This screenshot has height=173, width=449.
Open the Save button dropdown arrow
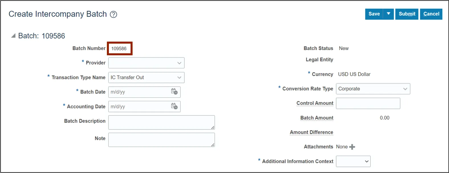click(388, 14)
